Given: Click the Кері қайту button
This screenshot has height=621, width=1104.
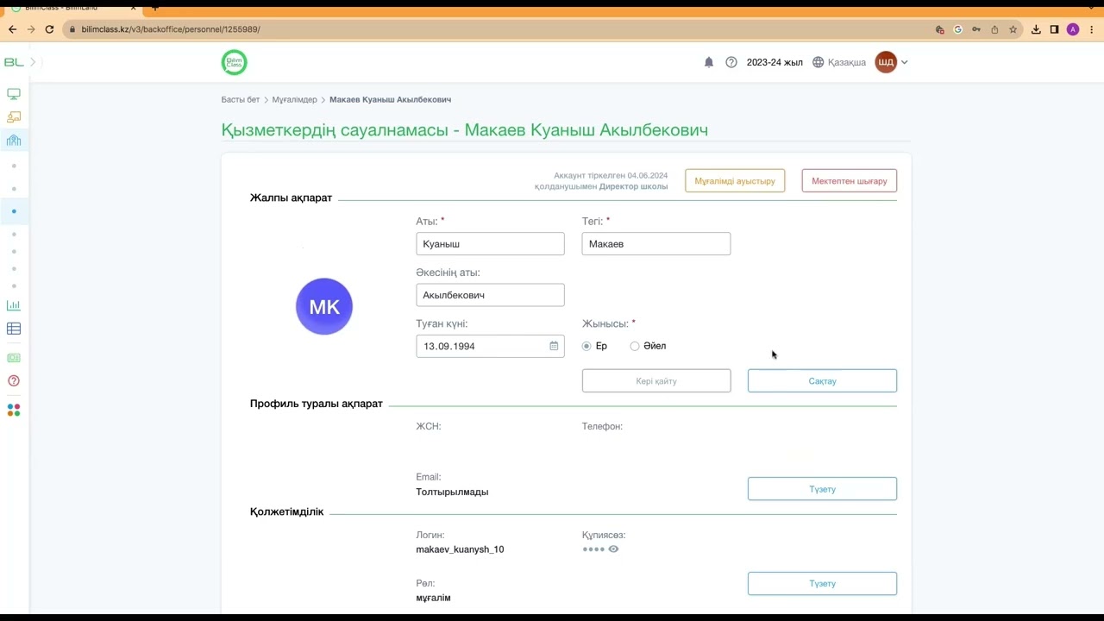Looking at the screenshot, I should tap(656, 380).
